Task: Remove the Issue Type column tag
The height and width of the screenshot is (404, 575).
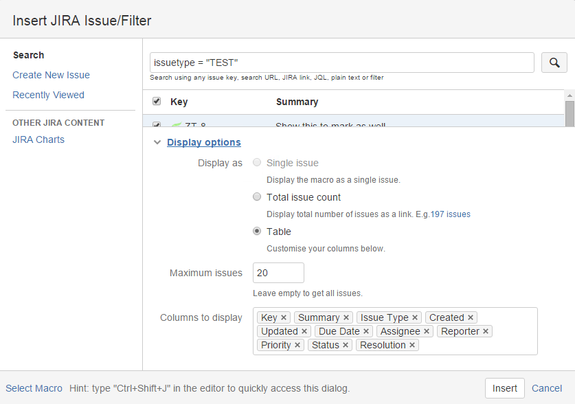Action: click(x=415, y=317)
